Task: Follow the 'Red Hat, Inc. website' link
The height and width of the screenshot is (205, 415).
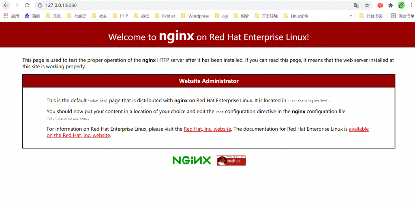Action: tap(207, 129)
